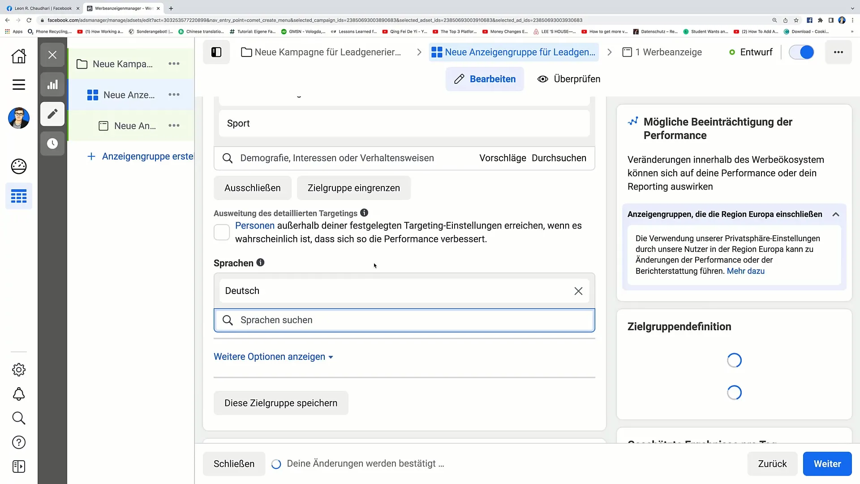Click the Zurück button
Image resolution: width=860 pixels, height=484 pixels.
[772, 464]
